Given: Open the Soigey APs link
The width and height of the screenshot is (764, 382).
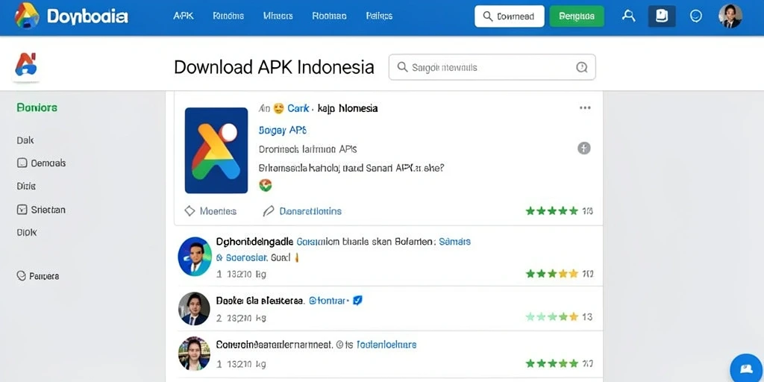Looking at the screenshot, I should click(283, 131).
